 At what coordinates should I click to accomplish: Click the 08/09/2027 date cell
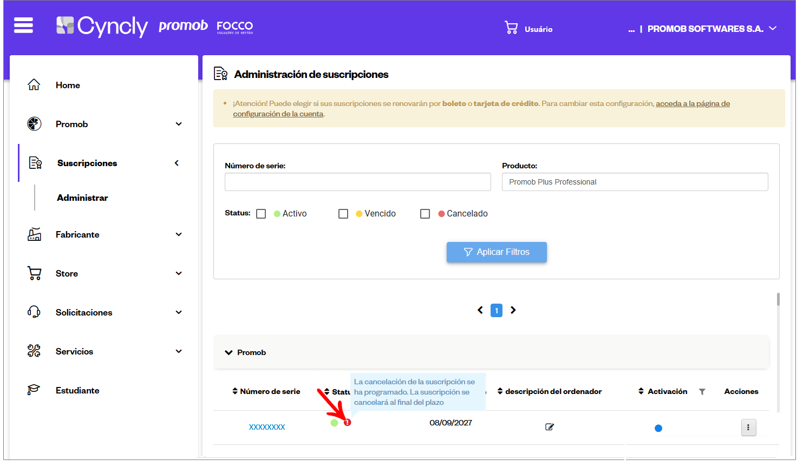pyautogui.click(x=451, y=423)
